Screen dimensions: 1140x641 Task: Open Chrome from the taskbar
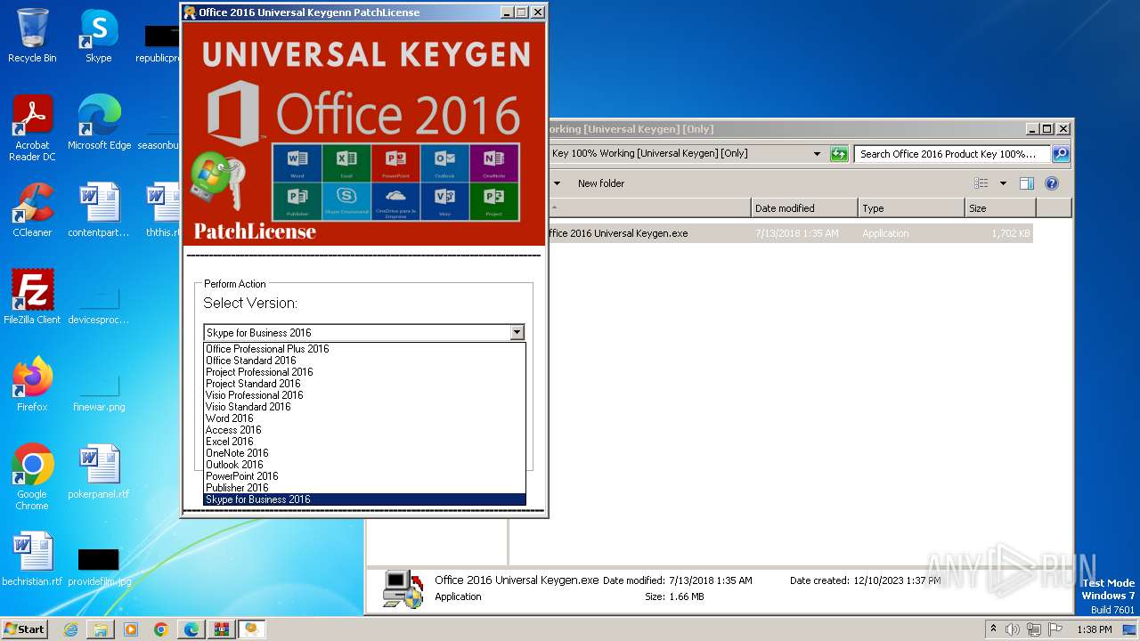(161, 629)
